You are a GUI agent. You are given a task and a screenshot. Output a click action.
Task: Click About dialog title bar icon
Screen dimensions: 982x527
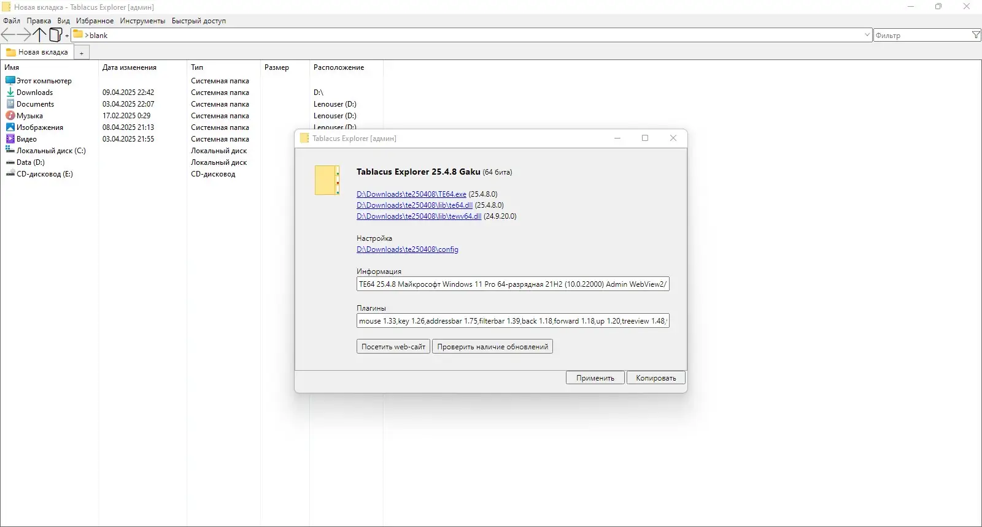tap(304, 138)
